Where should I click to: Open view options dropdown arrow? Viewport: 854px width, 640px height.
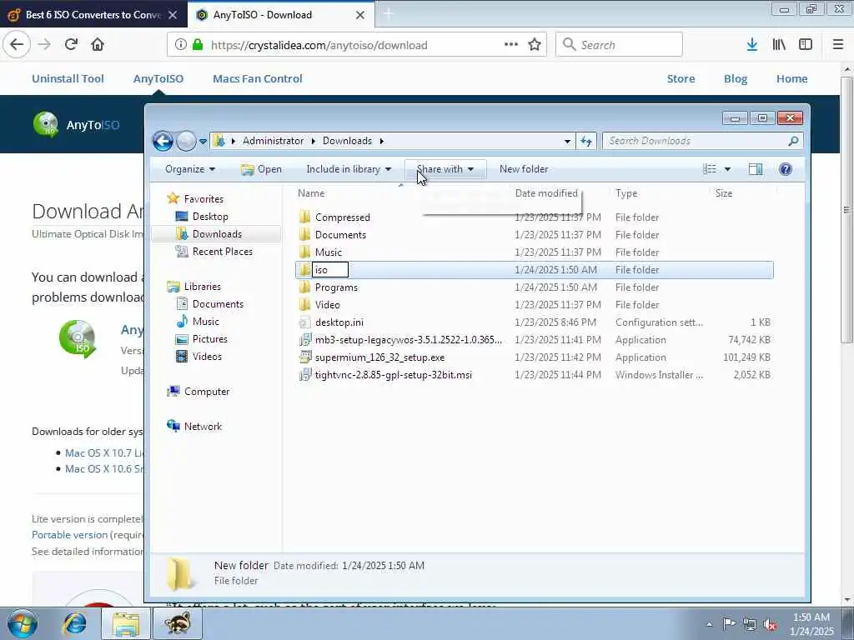pos(727,169)
